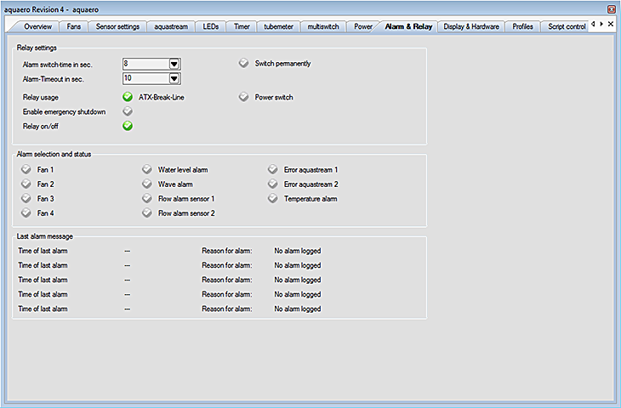Viewport: 621px width, 408px height.
Task: Switch to the Sensor settings tab
Action: (x=117, y=26)
